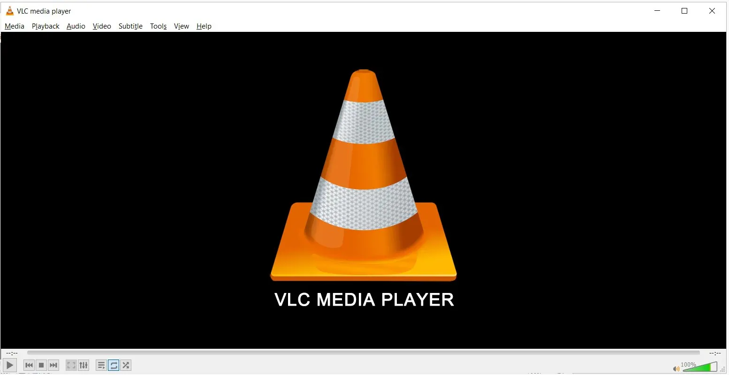Image resolution: width=729 pixels, height=375 pixels.
Task: Toggle loop repeat mode
Action: click(x=114, y=365)
